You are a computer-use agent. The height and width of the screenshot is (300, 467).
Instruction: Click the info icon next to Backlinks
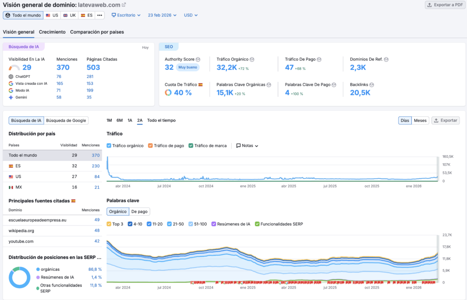(x=372, y=85)
